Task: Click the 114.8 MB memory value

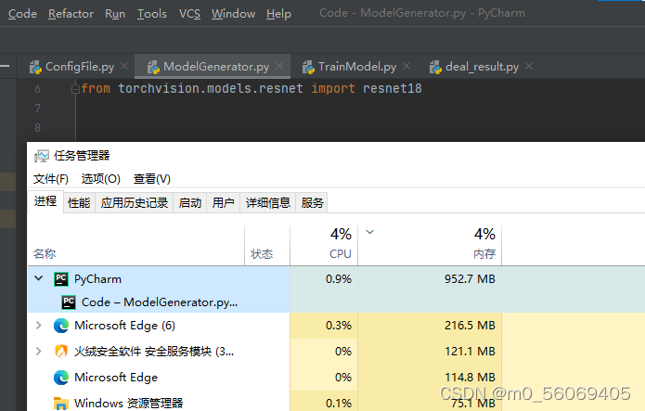Action: [x=470, y=378]
